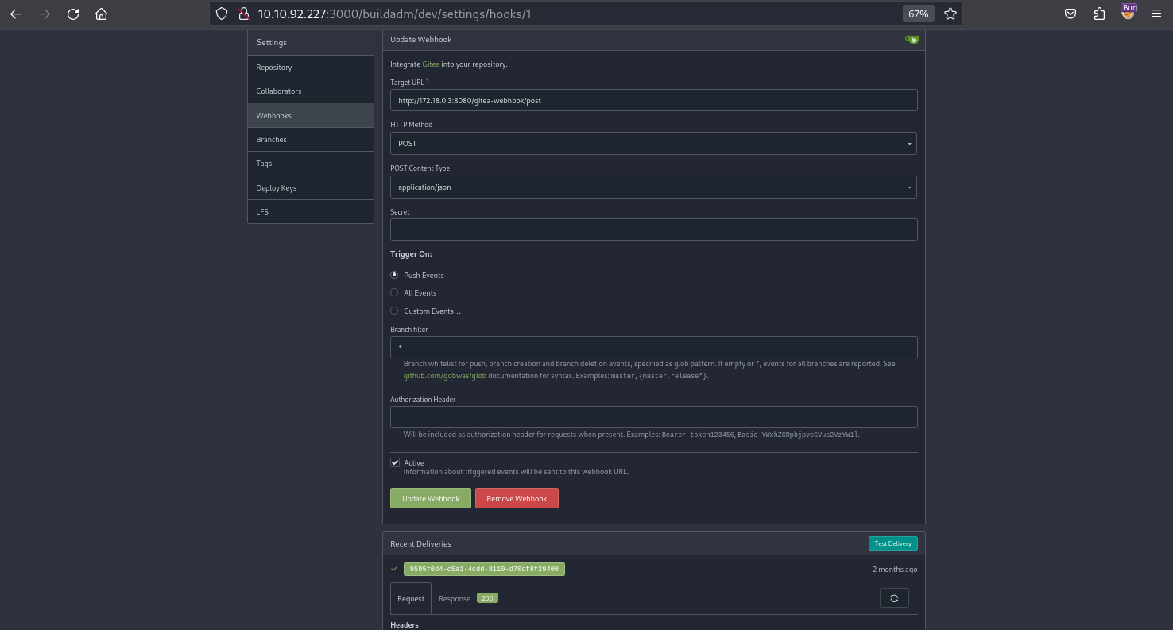
Task: Bookmark this page with the star
Action: point(950,14)
